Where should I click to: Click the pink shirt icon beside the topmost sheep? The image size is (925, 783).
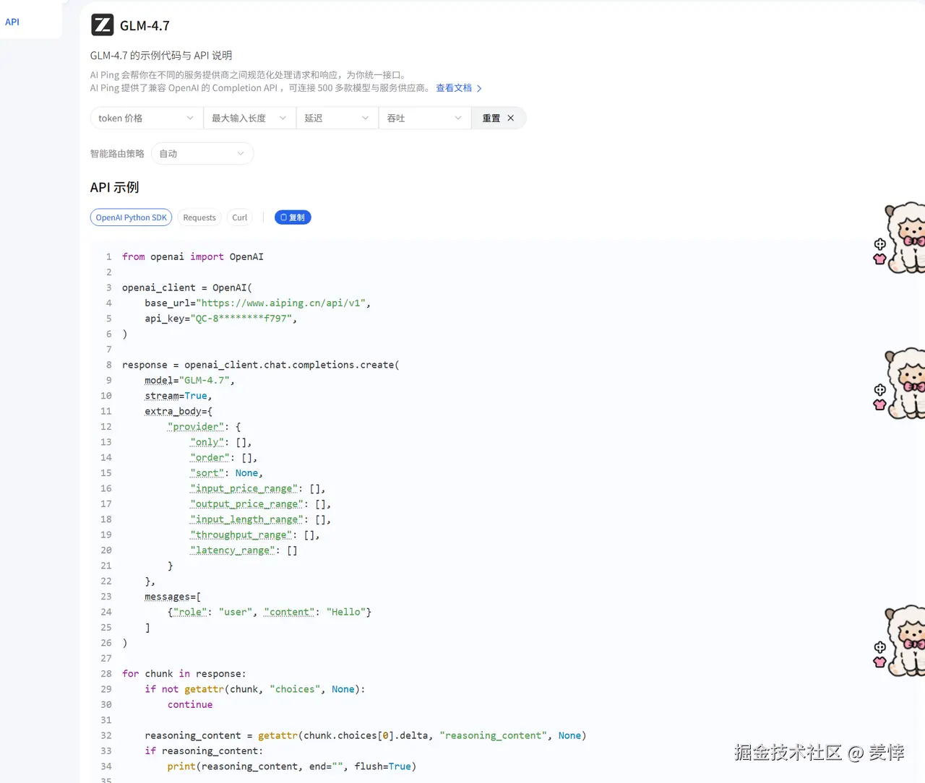pyautogui.click(x=879, y=259)
